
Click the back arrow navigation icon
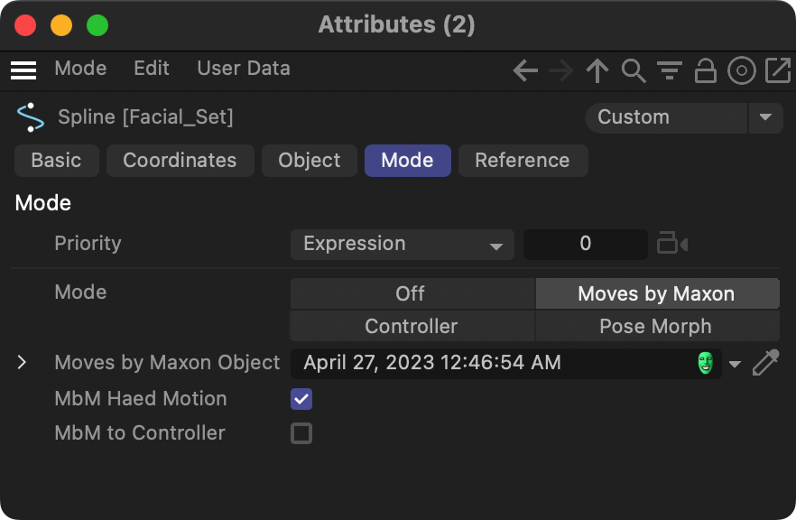(x=525, y=70)
